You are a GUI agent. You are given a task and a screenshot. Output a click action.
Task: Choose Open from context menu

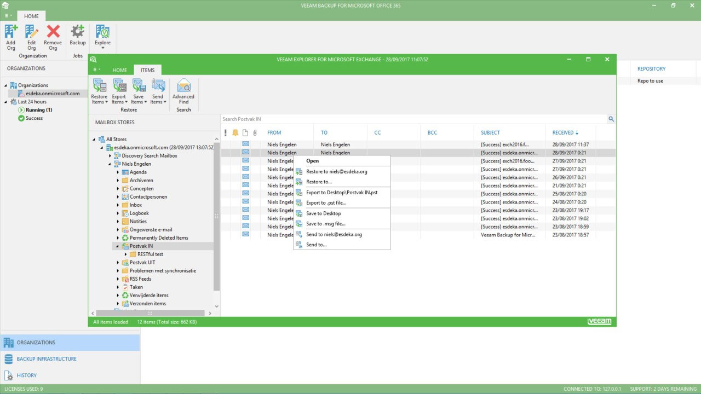(342, 161)
